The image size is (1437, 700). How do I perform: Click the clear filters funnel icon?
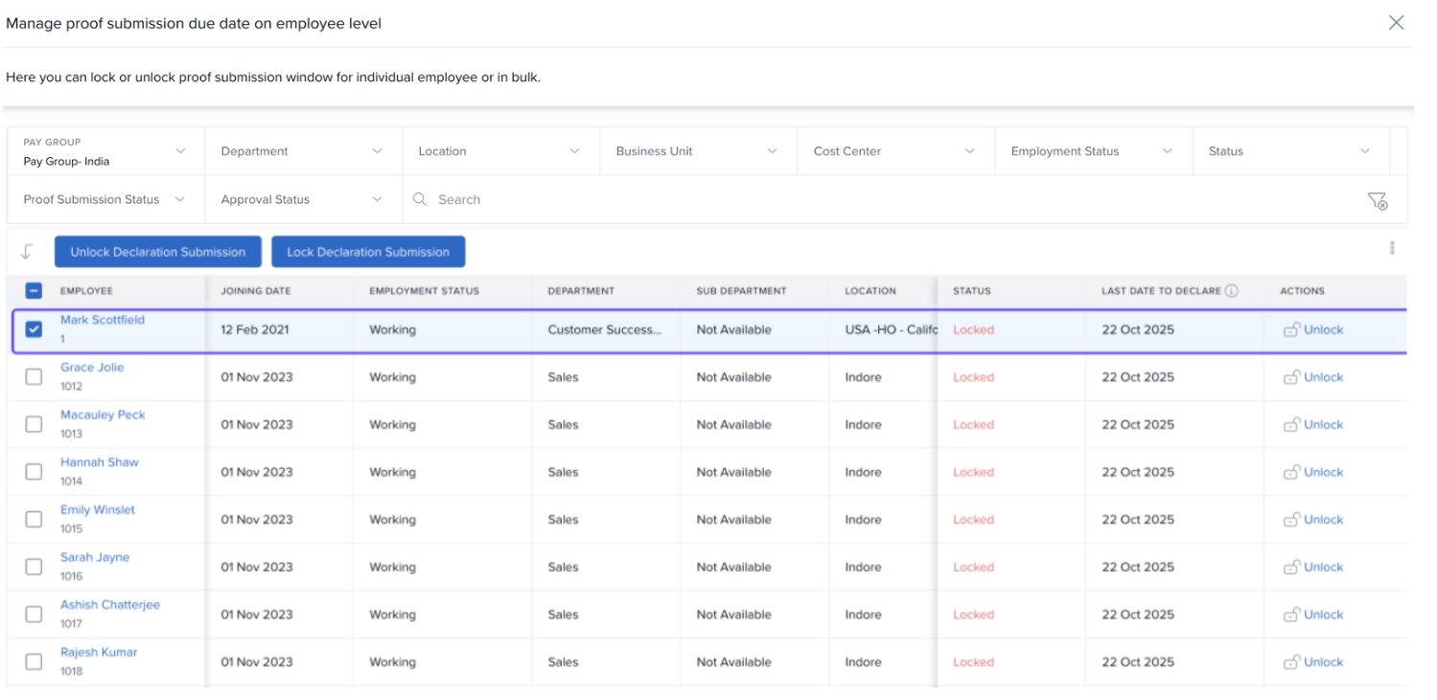[1377, 200]
